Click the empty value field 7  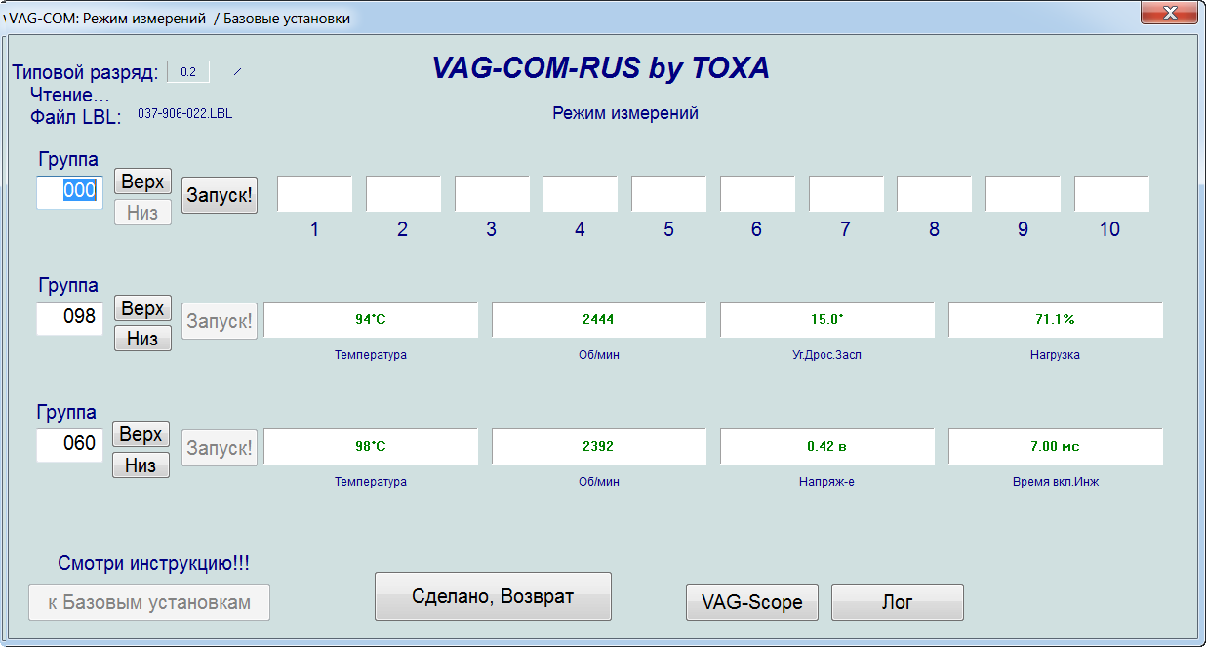(x=846, y=194)
